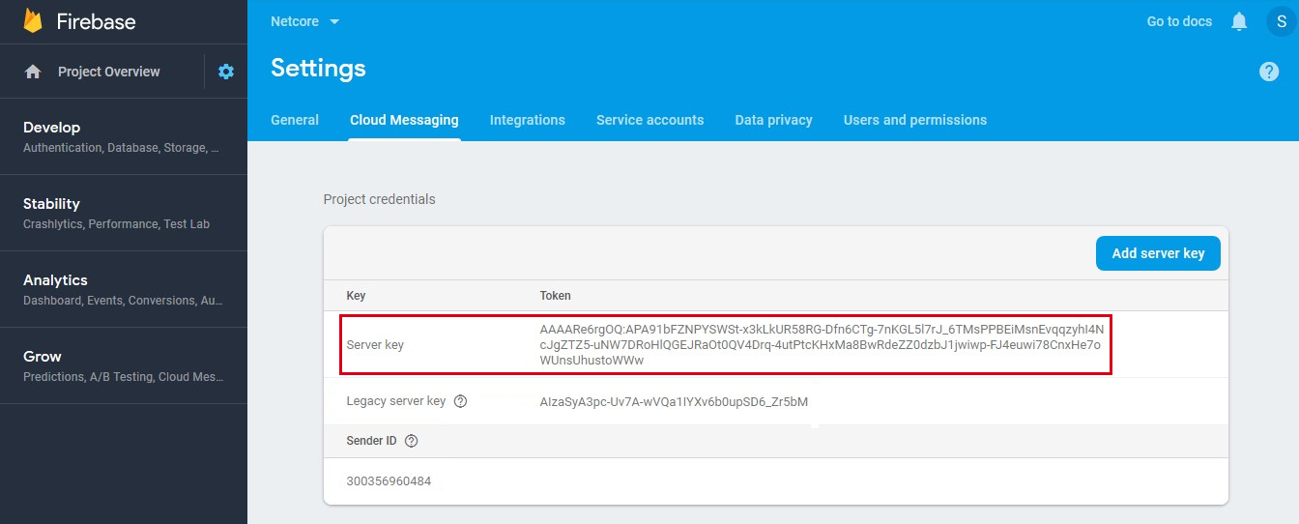This screenshot has height=524, width=1299.
Task: Open the Data privacy tab
Action: [x=773, y=120]
